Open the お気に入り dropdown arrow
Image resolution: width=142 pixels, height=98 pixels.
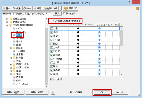pyautogui.click(x=60, y=8)
